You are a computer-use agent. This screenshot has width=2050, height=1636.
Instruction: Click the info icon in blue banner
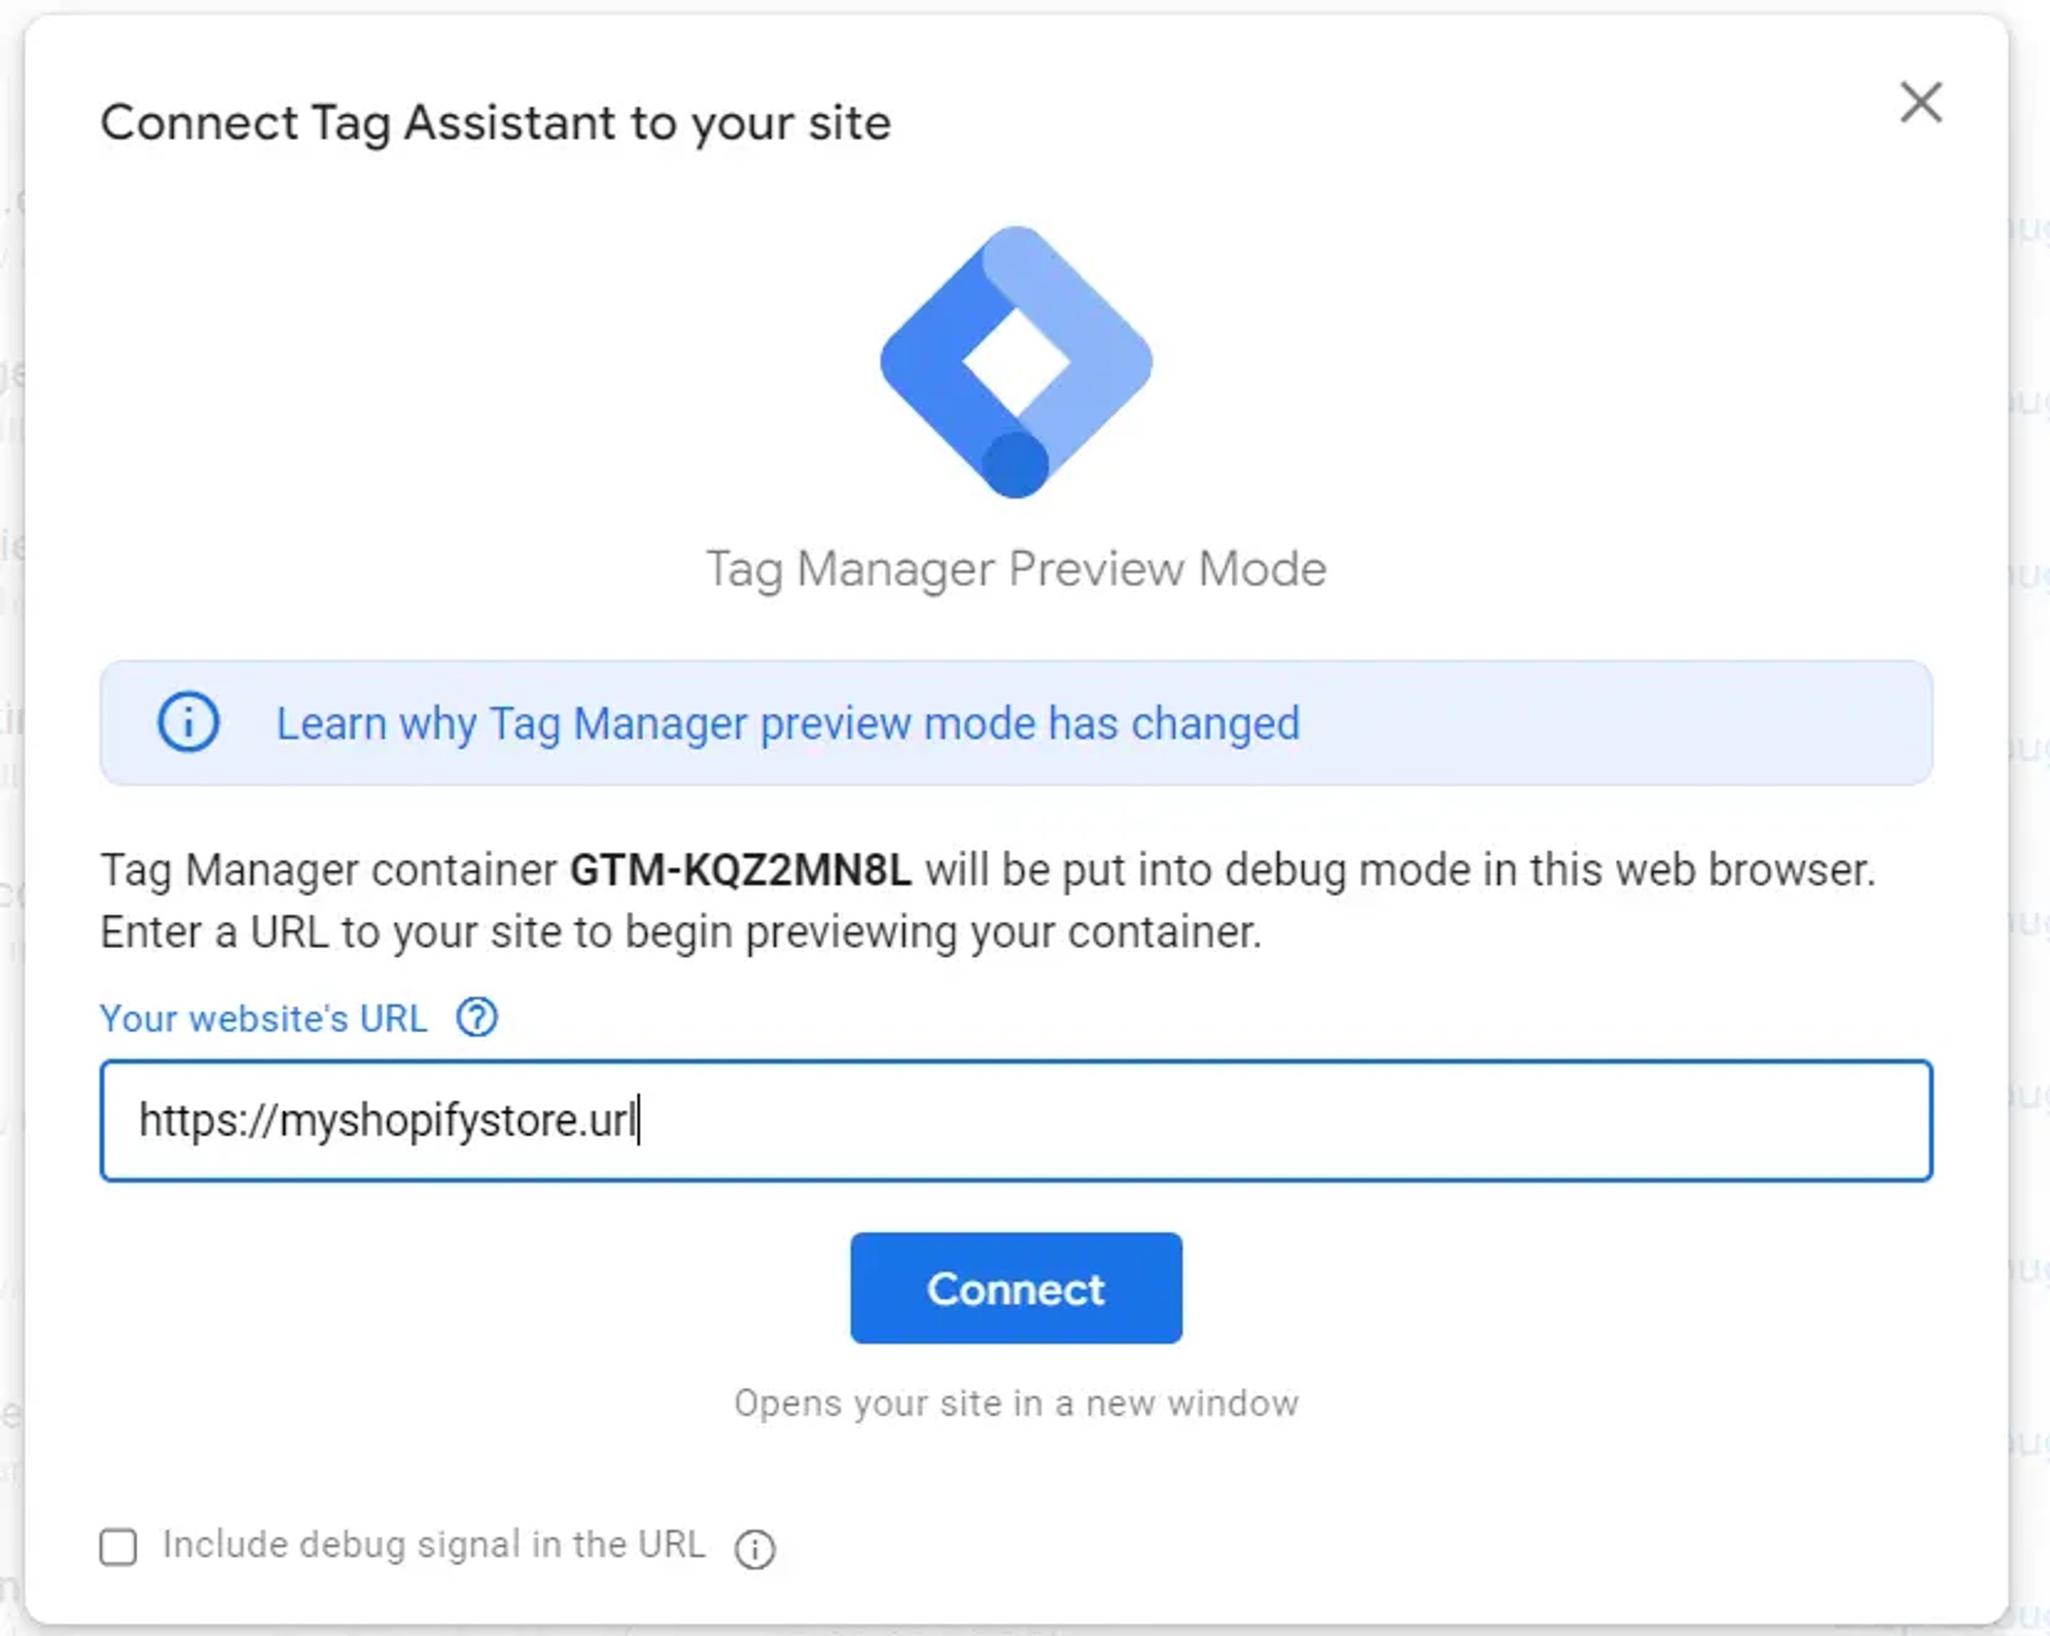(188, 722)
